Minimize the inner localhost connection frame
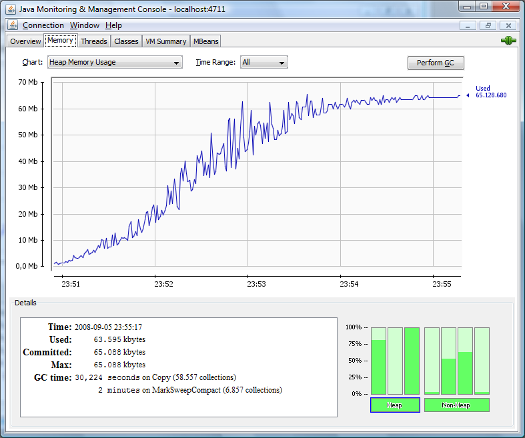This screenshot has height=438, width=525. click(468, 25)
